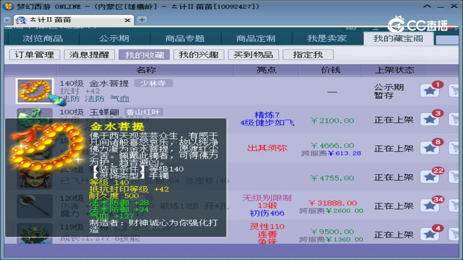Click the 140级 金水菩提 item name
Screen dimensions: 463x260
(x=94, y=83)
